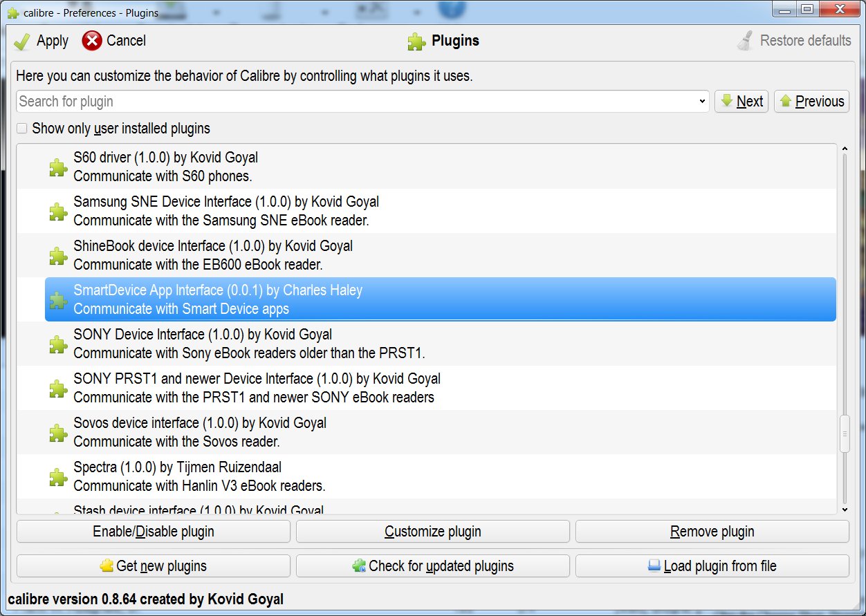
Task: Select SONY Device Interface (1.0.0) row
Action: (x=441, y=344)
